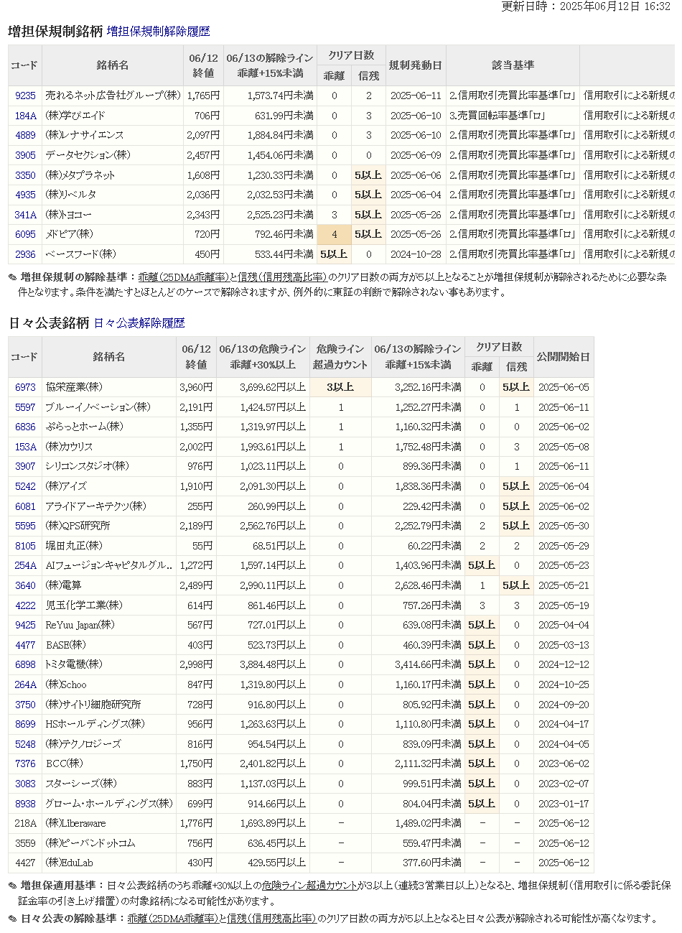Select the (株)QPS研究所 name cell

(109, 526)
